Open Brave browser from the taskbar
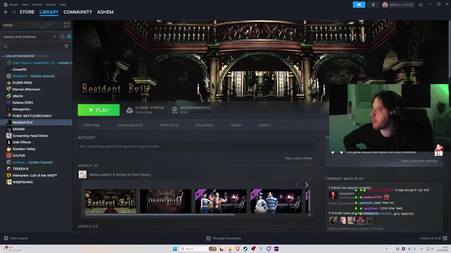The height and width of the screenshot is (253, 451). (237, 249)
